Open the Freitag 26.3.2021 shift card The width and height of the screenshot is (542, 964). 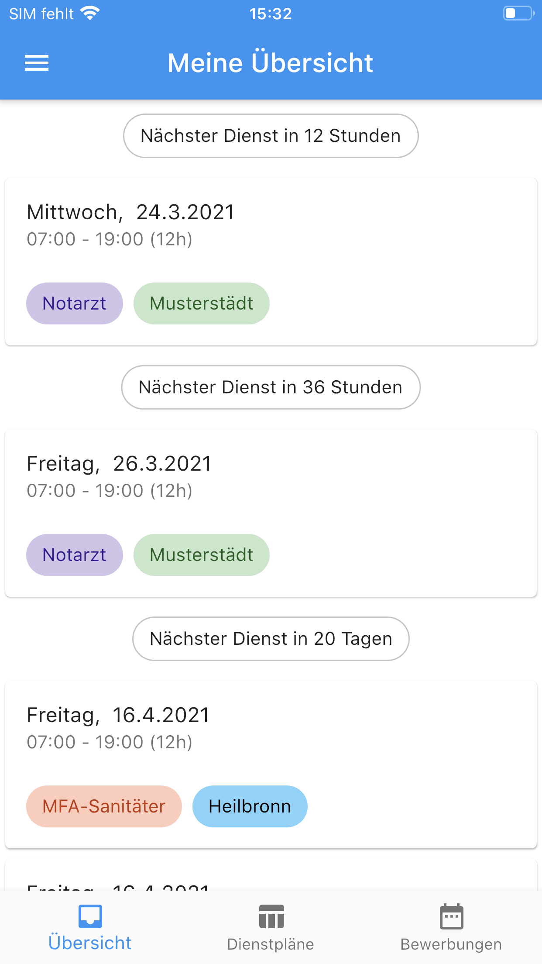click(x=271, y=513)
